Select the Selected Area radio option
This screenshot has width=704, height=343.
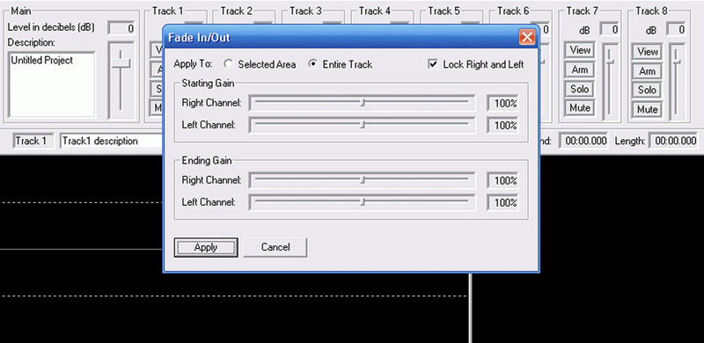pyautogui.click(x=229, y=64)
